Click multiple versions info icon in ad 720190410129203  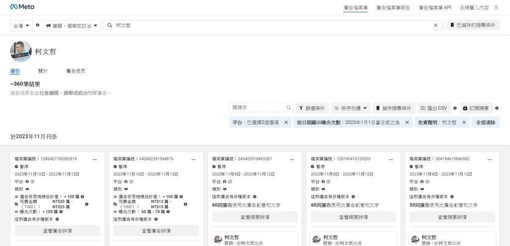pyautogui.click(x=353, y=197)
